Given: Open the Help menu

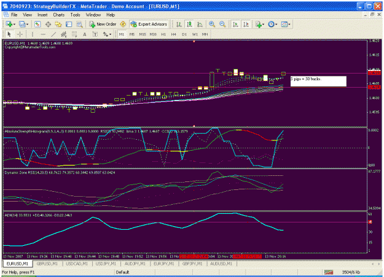Looking at the screenshot, I should [x=111, y=15].
